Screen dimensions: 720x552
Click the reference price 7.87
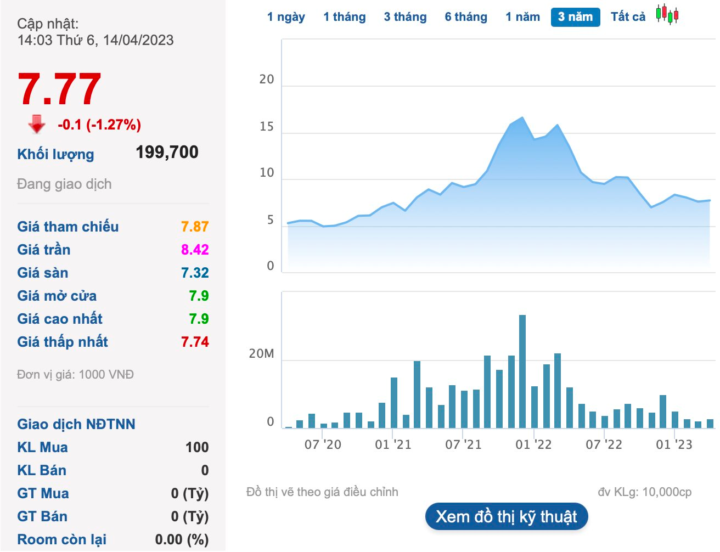click(x=195, y=227)
